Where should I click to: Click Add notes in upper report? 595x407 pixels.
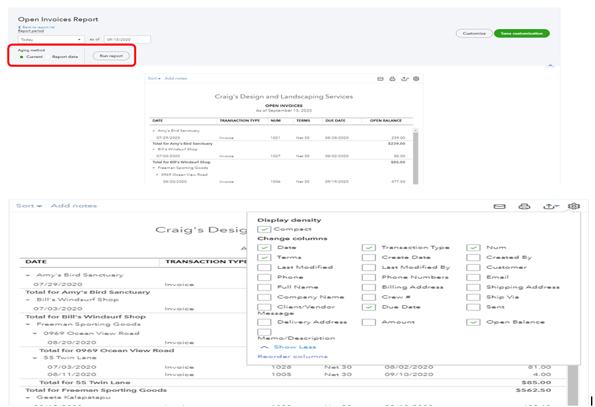click(176, 79)
